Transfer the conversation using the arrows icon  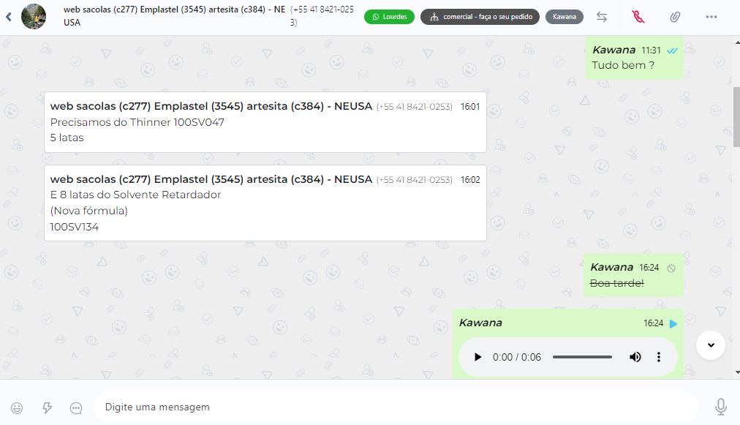pyautogui.click(x=601, y=17)
